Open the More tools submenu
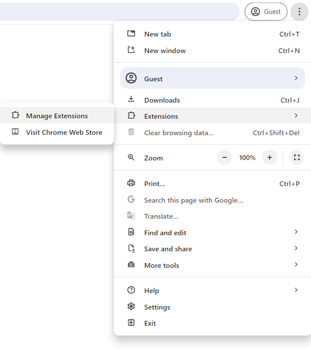Image resolution: width=311 pixels, height=350 pixels. tap(296, 265)
